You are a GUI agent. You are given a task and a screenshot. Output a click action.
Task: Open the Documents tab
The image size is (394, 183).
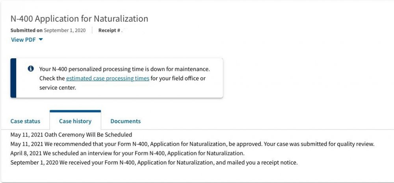pos(125,121)
